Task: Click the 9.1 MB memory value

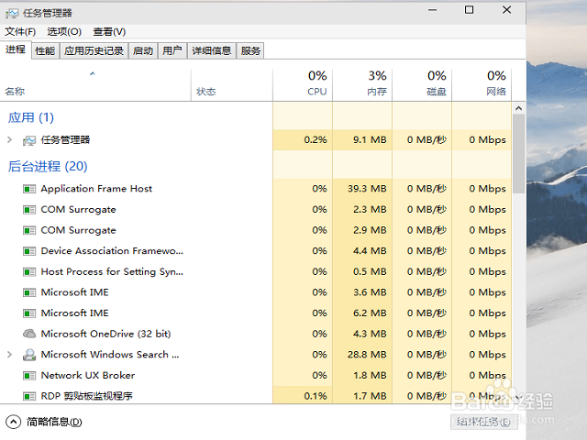Action: (x=370, y=140)
